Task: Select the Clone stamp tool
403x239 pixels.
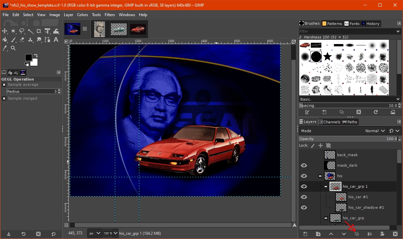Action: (30, 39)
